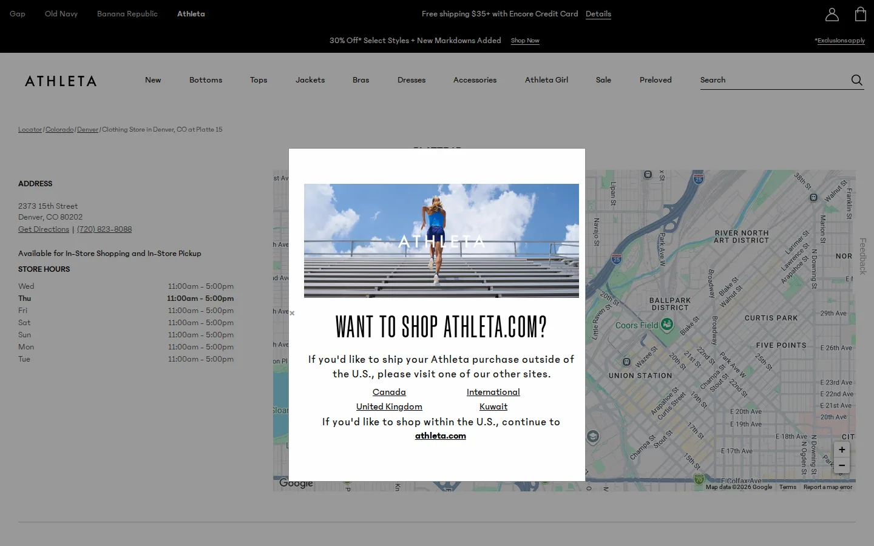Click the Google logo on map
The height and width of the screenshot is (546, 874).
[x=296, y=483]
